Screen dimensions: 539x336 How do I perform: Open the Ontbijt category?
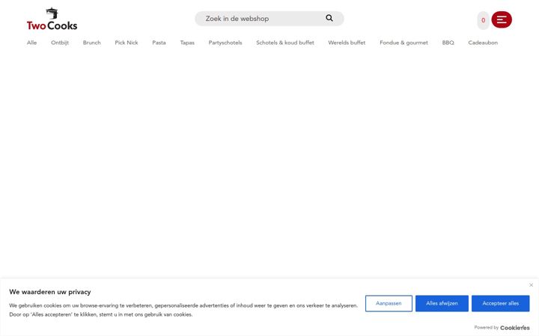coord(60,43)
